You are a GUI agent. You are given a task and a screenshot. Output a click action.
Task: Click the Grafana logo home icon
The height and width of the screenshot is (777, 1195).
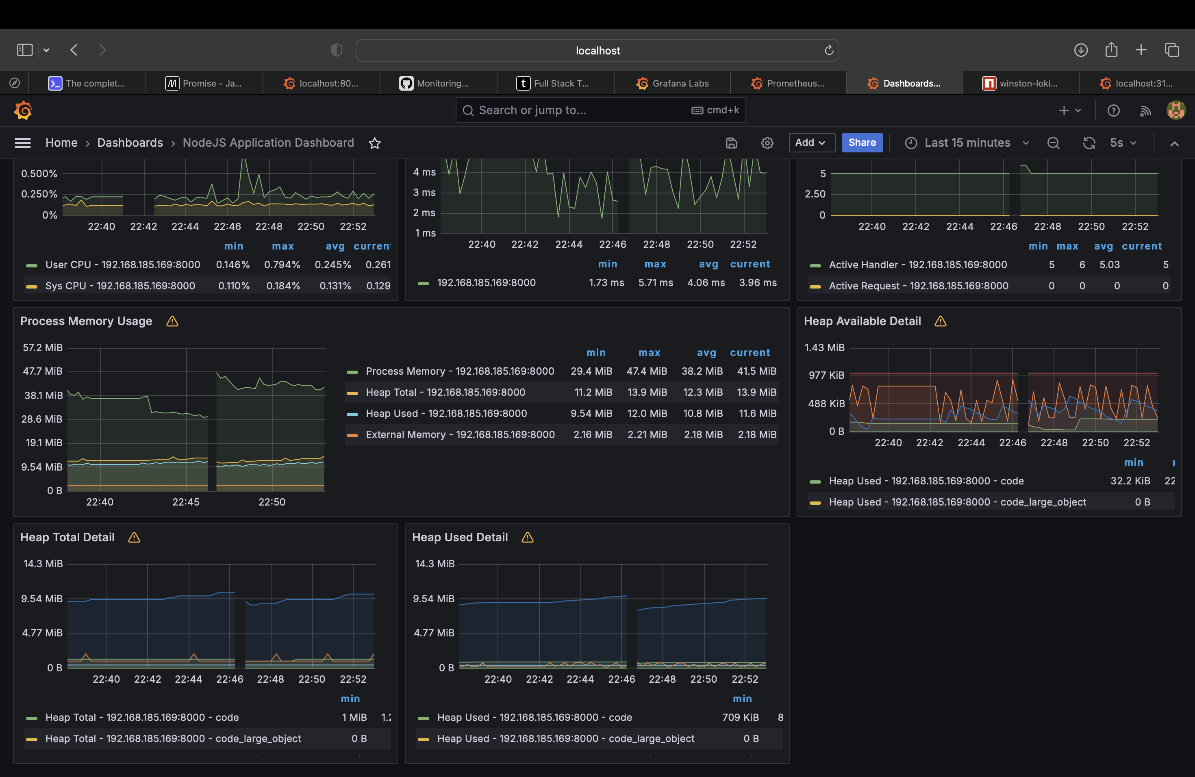23,111
